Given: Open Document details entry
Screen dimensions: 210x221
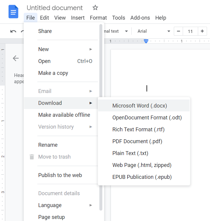Looking at the screenshot, I should [61, 193].
